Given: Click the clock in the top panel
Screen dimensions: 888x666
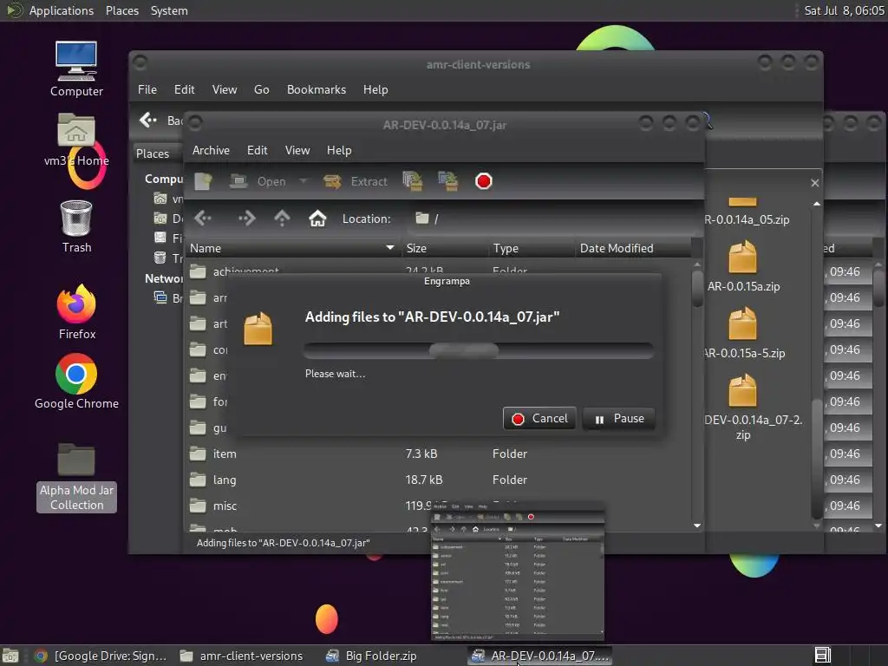Looking at the screenshot, I should (x=844, y=10).
